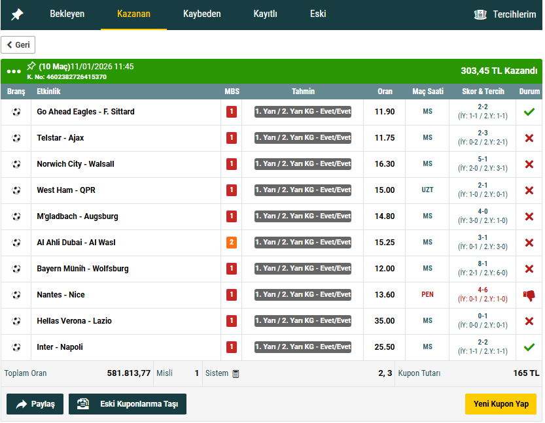Select the Norwich City - Walsall event name
The width and height of the screenshot is (545, 423).
click(75, 164)
